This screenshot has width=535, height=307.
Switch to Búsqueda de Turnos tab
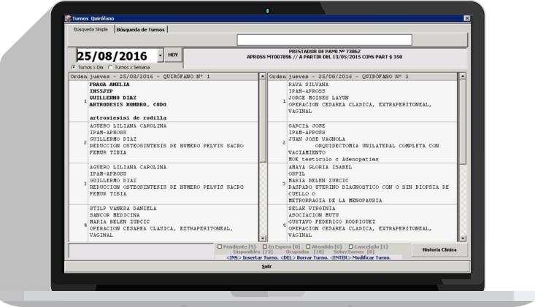tap(141, 30)
